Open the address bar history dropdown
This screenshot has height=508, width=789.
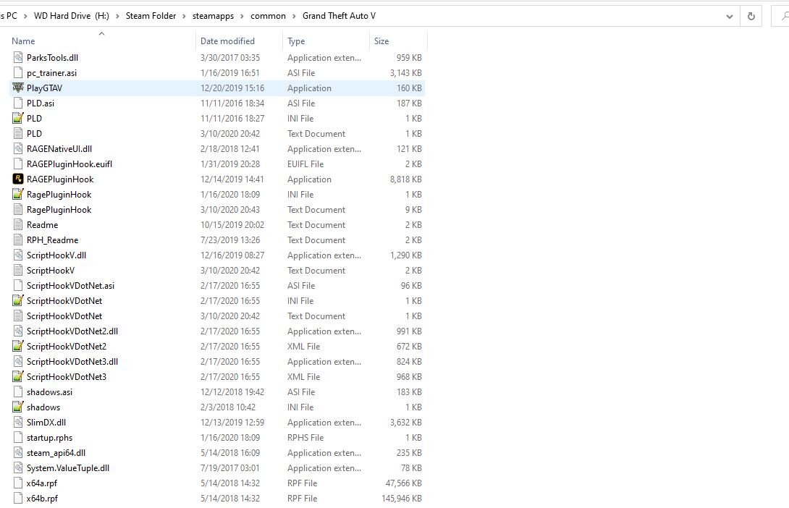tap(729, 16)
